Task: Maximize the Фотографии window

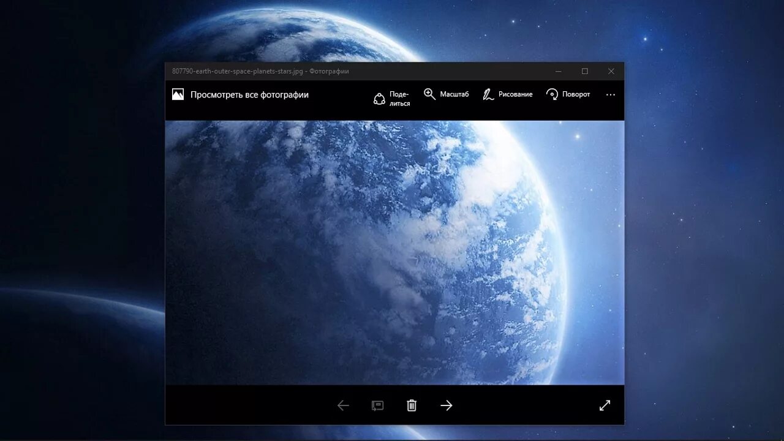Action: pos(585,71)
